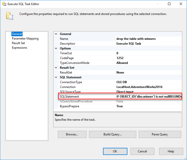The image size is (187, 160).
Task: Collapse the Result Set property group
Action: (x=56, y=68)
